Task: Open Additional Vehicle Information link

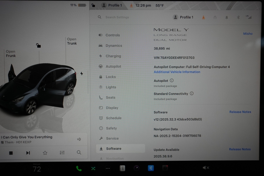Action: tap(177, 72)
